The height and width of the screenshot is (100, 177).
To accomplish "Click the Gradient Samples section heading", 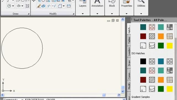I will [x=141, y=97].
